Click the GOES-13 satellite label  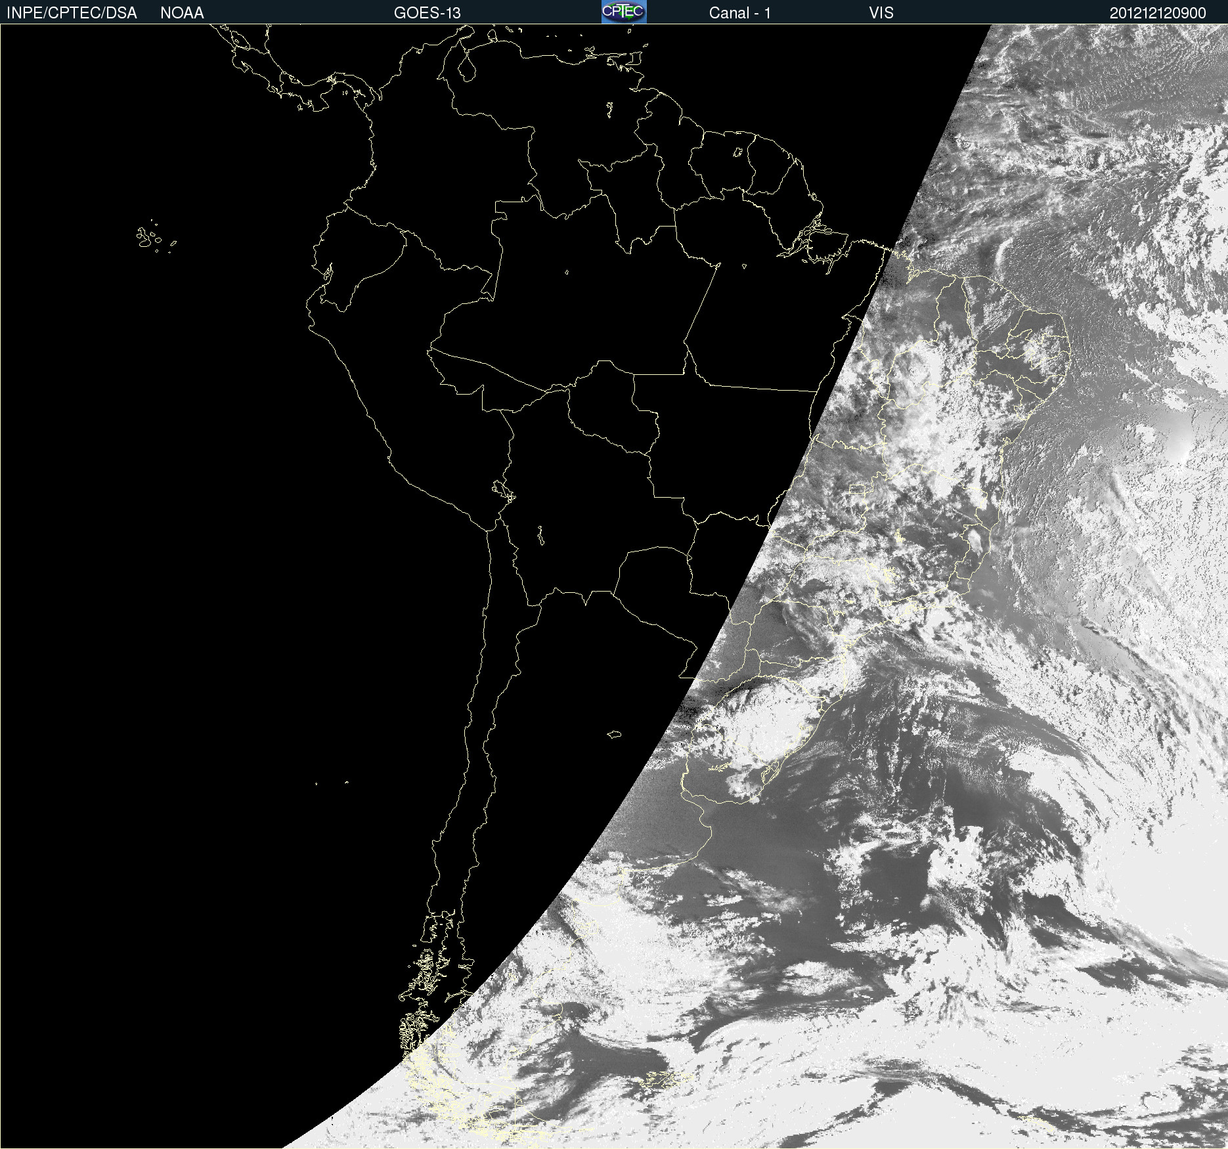click(427, 13)
